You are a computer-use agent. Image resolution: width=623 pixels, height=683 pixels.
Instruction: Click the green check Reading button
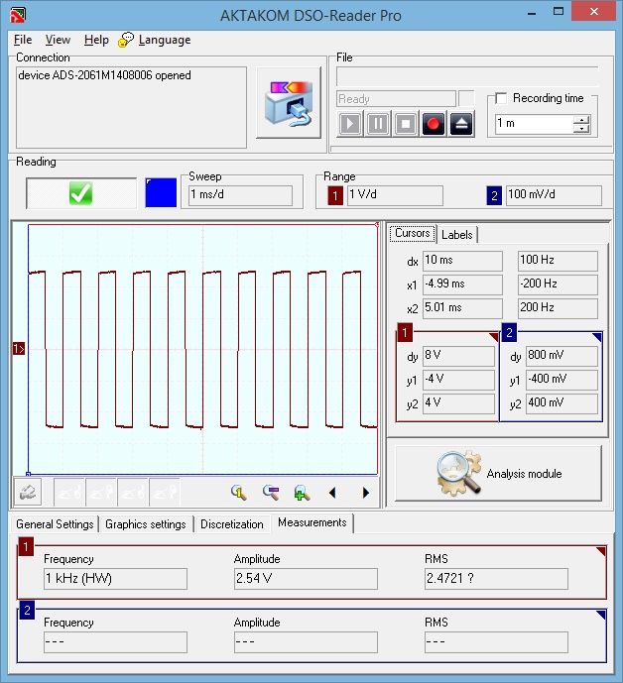81,193
